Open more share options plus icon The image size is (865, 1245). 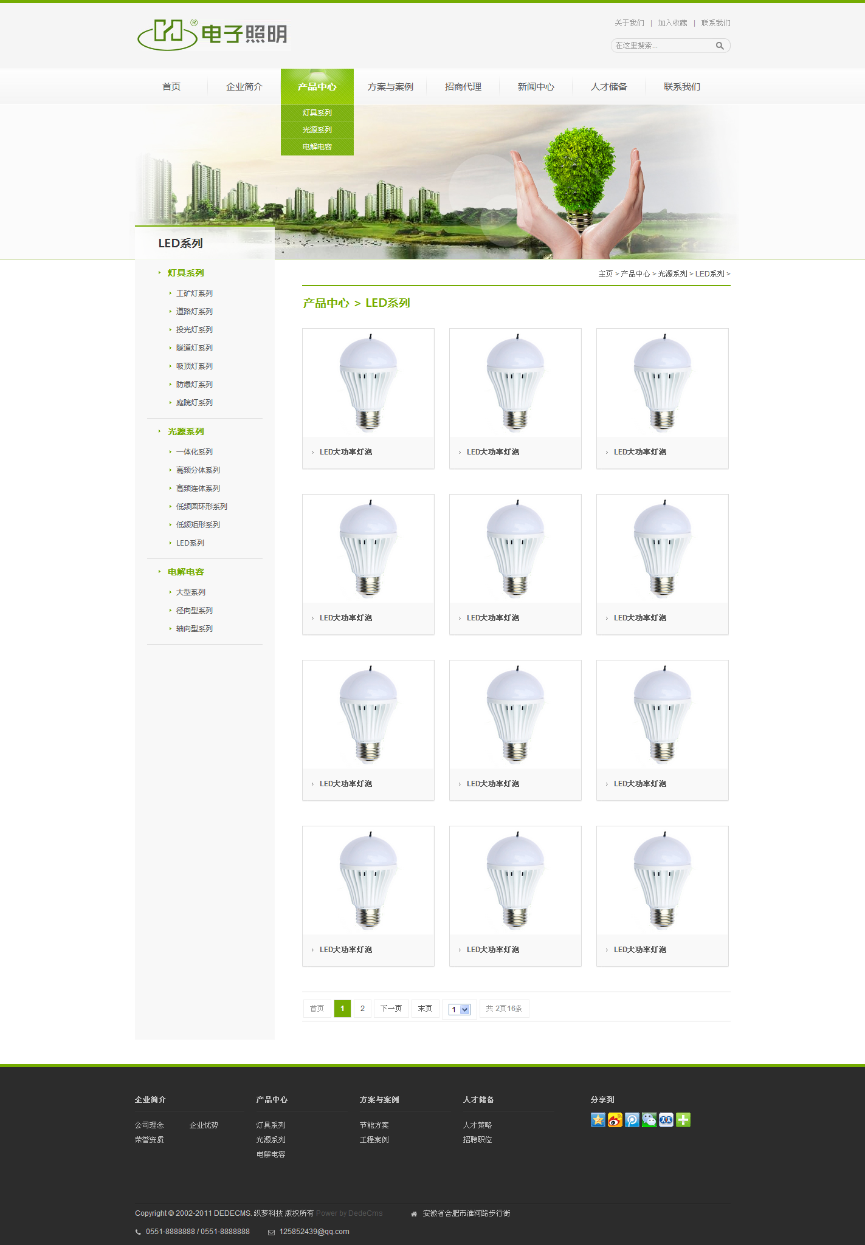683,1120
